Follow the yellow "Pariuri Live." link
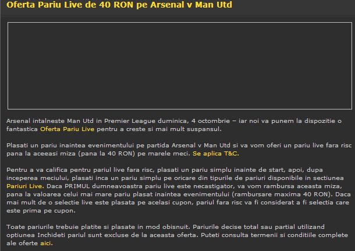This screenshot has height=251, width=355. coord(25,186)
